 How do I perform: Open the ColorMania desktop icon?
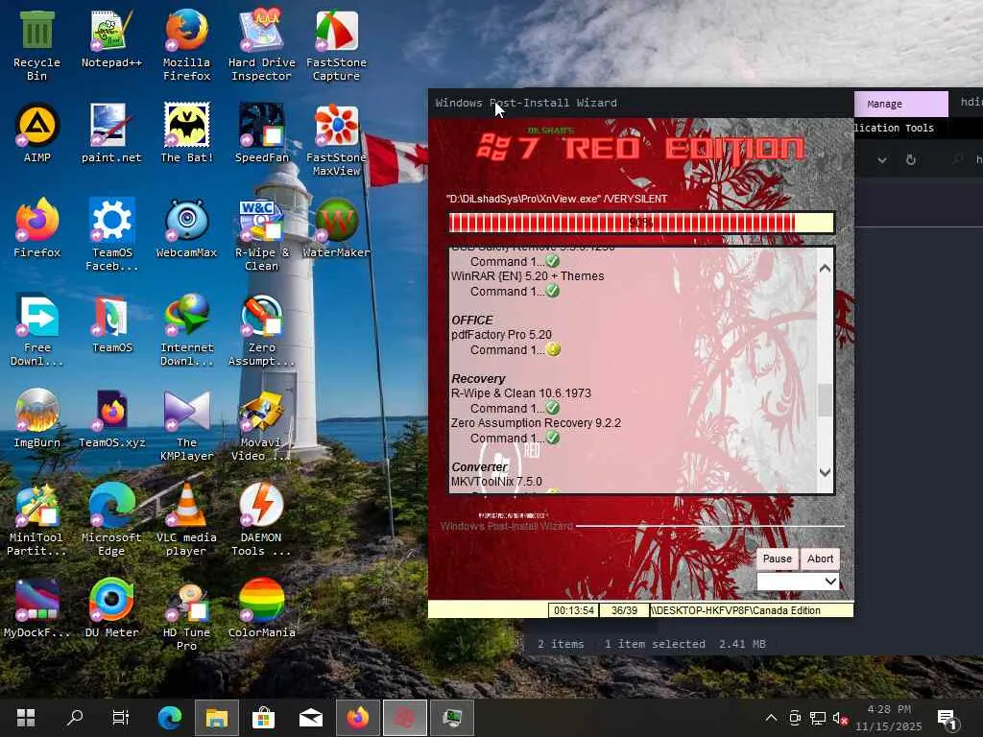(261, 608)
